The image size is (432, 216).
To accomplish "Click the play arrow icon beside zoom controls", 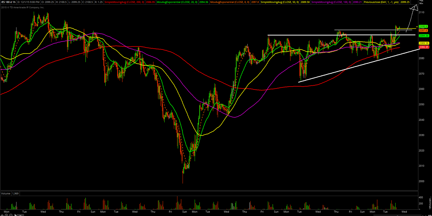I will point(16,215).
